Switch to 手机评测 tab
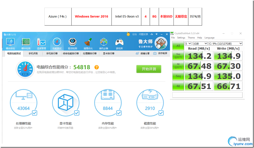 point(33,54)
